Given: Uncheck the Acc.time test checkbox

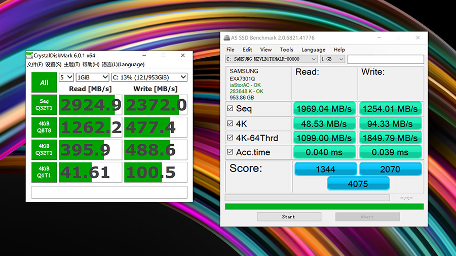Looking at the screenshot, I should [230, 151].
